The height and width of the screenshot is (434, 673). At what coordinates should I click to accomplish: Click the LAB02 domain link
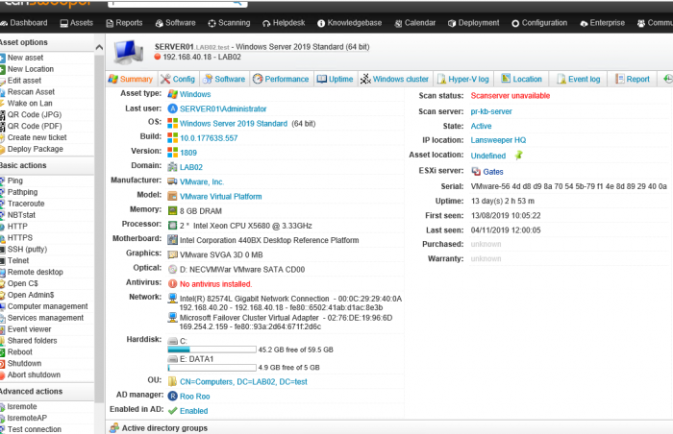(x=191, y=167)
